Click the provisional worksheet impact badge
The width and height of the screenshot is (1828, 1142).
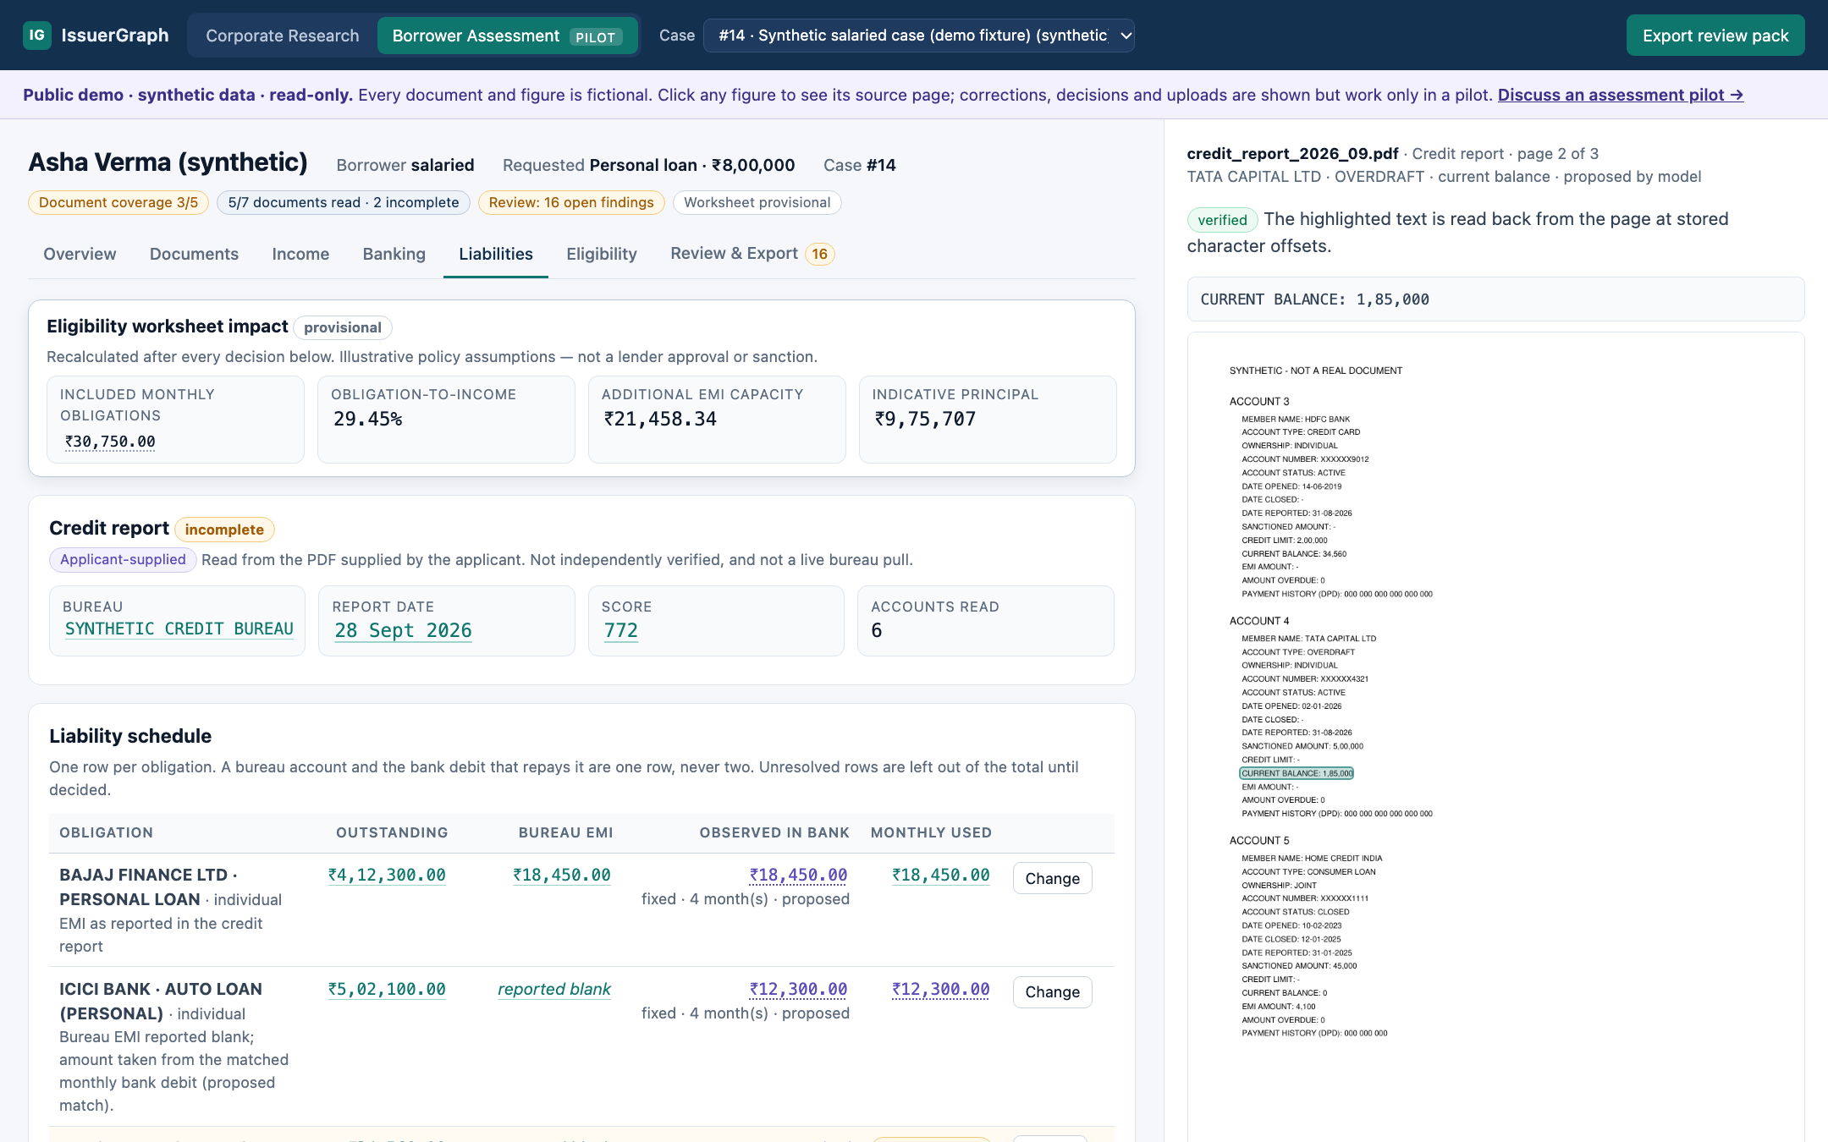point(342,327)
